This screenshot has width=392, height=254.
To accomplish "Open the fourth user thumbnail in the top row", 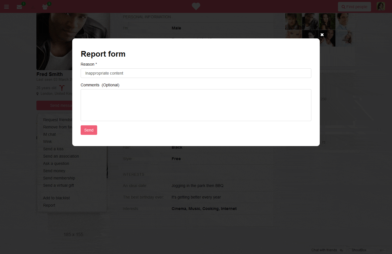I will (344, 21).
